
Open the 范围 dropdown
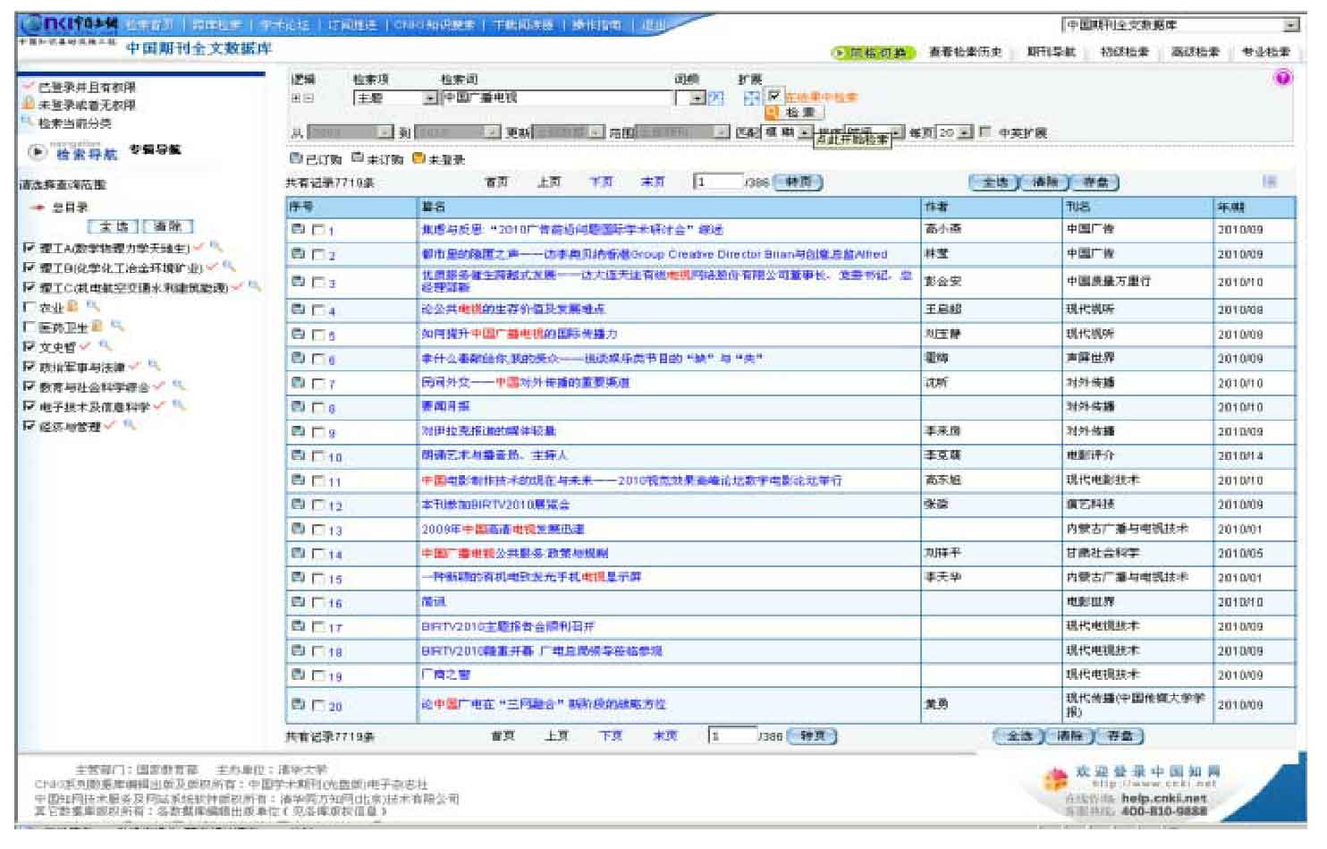(x=682, y=132)
